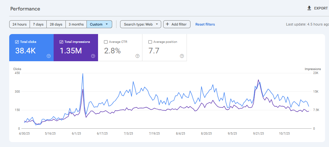Image resolution: width=329 pixels, height=147 pixels.
Task: Enable the Average position checkbox
Action: [150, 42]
